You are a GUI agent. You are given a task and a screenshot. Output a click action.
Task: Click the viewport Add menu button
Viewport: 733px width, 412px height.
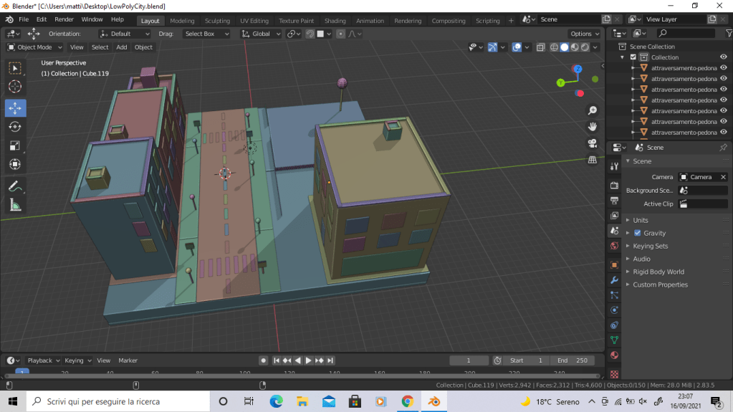(122, 47)
